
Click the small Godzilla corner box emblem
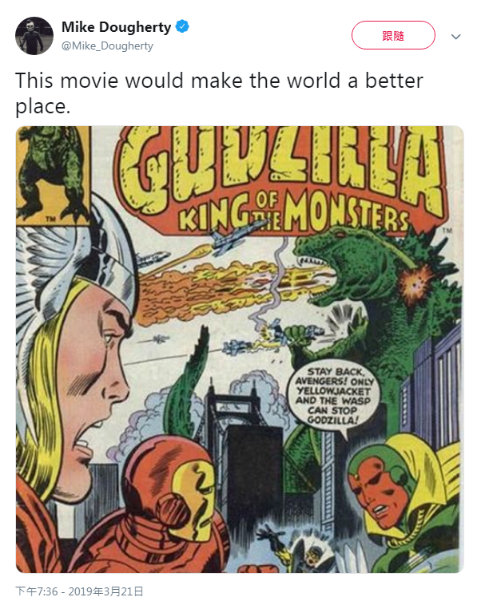click(x=53, y=175)
